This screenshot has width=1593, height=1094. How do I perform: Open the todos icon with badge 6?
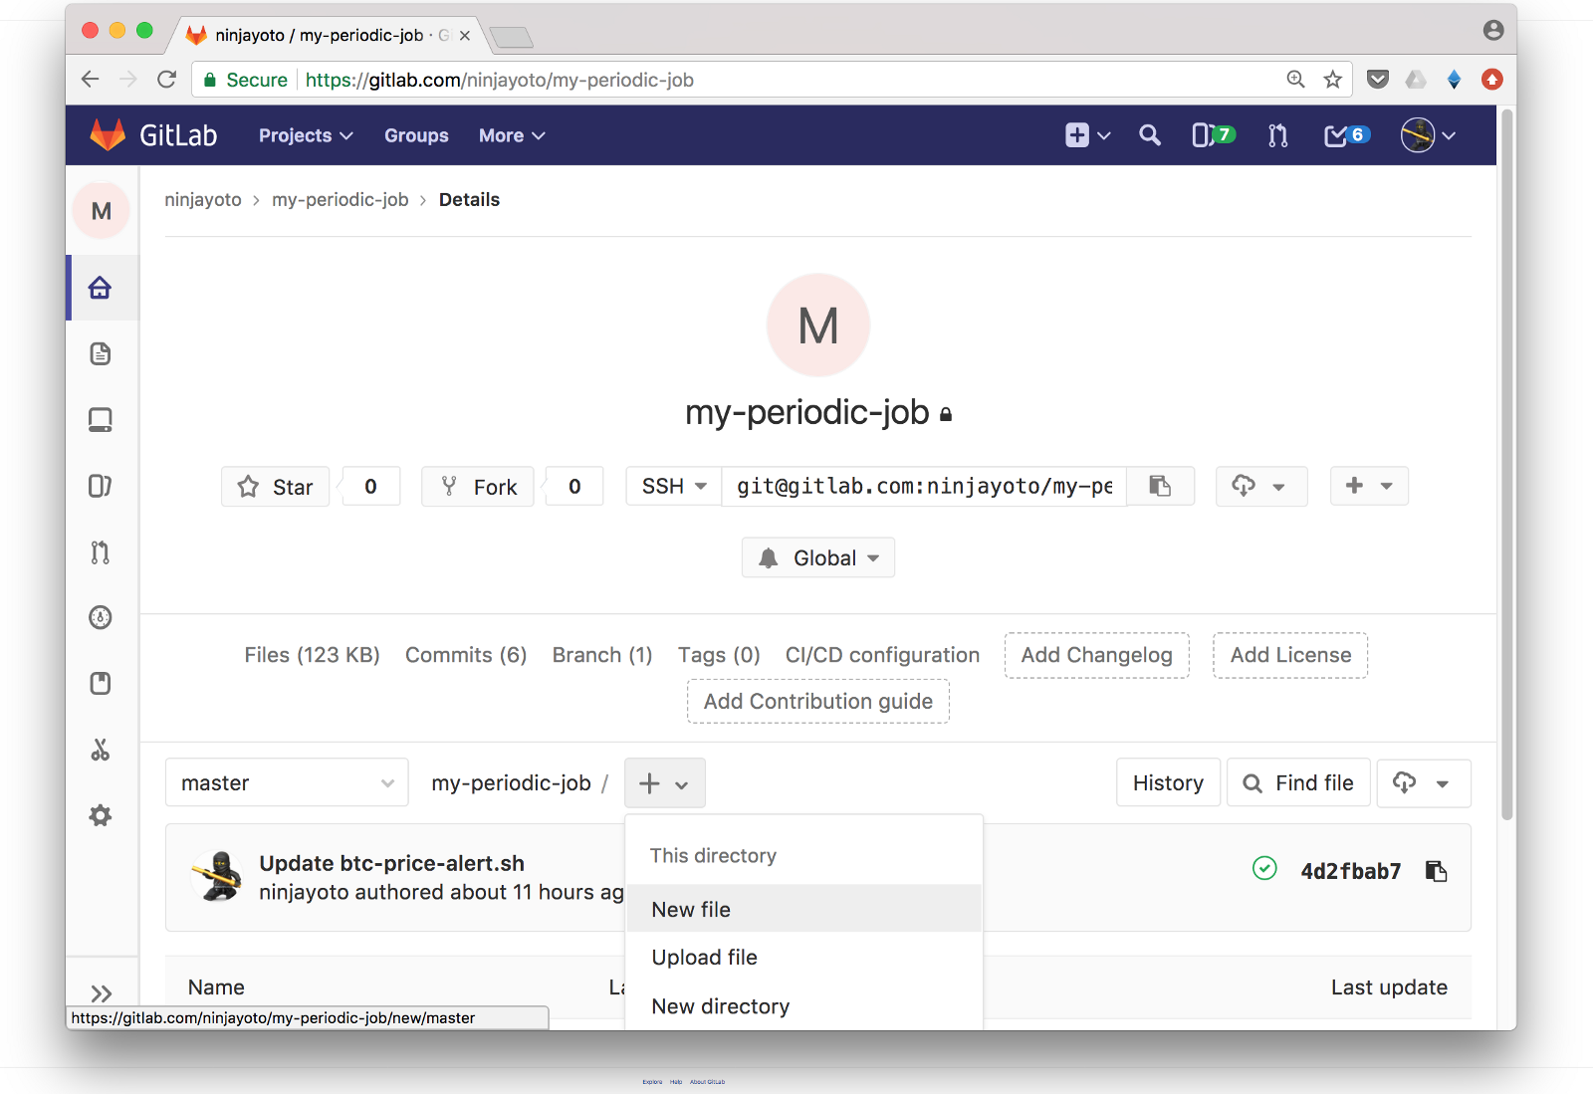click(1346, 135)
